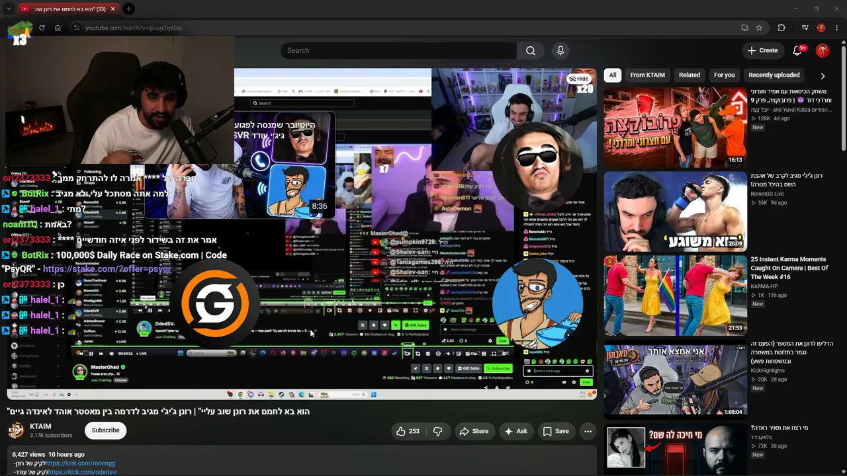Open the KTAIM channel avatar
This screenshot has height=476, width=847.
pyautogui.click(x=16, y=431)
